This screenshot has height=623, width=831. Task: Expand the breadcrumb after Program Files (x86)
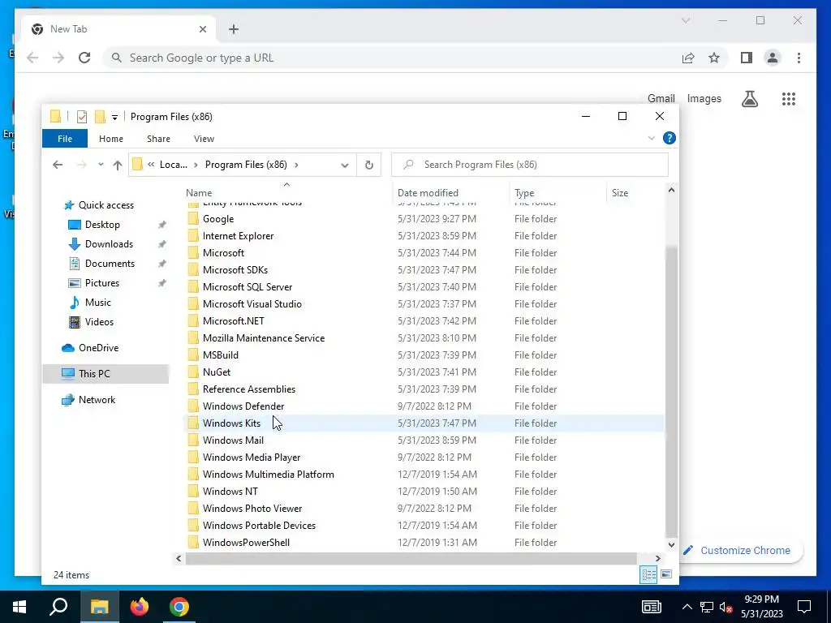click(296, 165)
